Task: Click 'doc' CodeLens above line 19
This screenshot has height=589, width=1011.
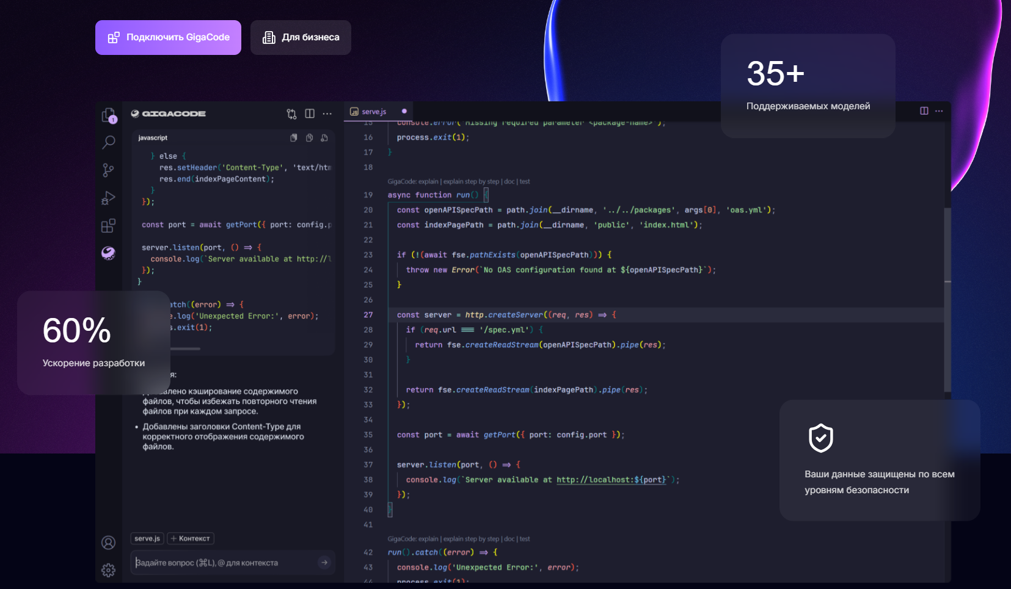Action: coord(509,181)
